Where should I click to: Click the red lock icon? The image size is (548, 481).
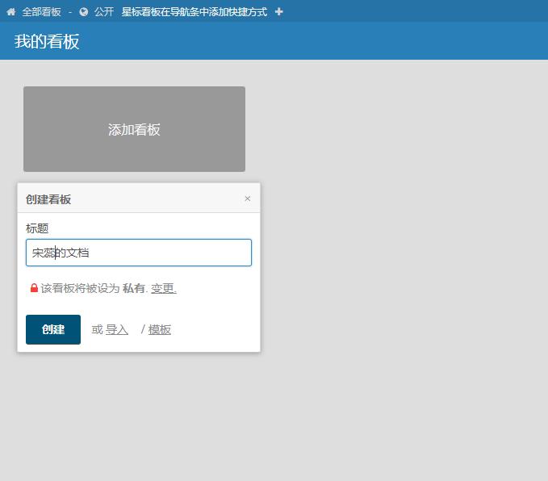click(34, 288)
